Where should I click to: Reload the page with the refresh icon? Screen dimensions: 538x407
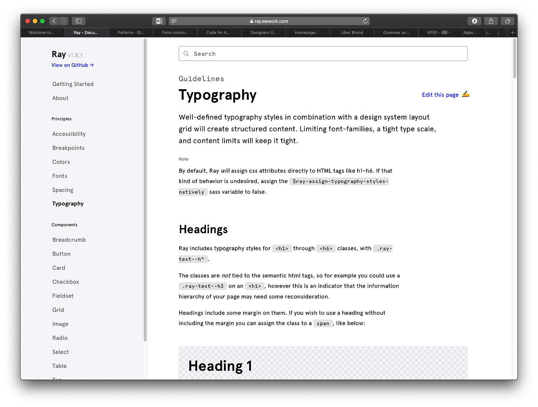(x=365, y=21)
